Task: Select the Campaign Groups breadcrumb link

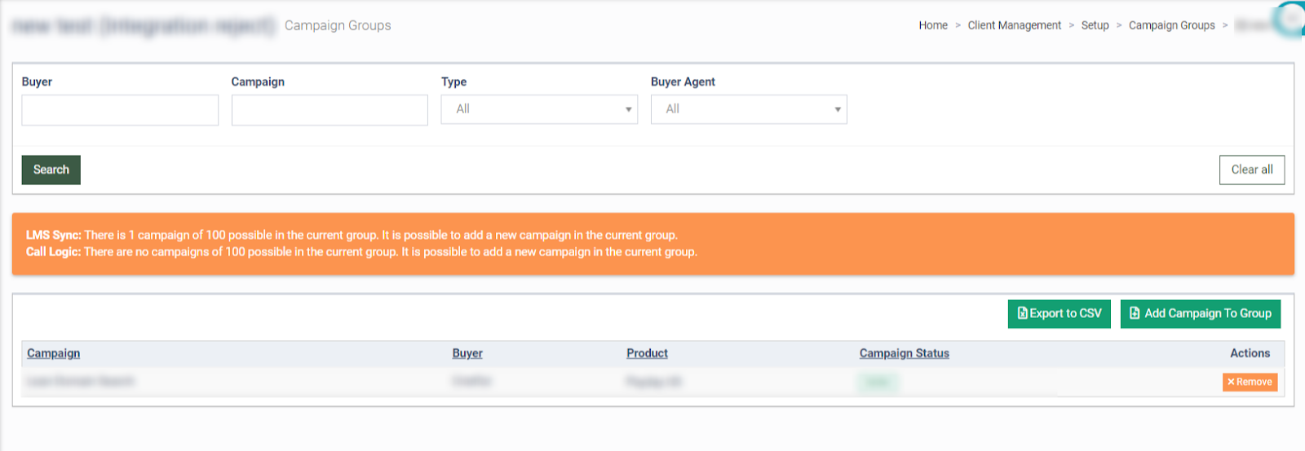Action: coord(1171,25)
